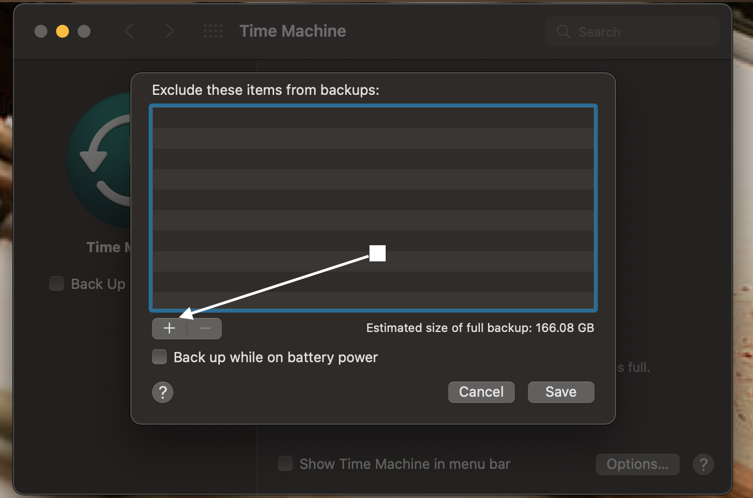The image size is (753, 498).
Task: Click the plus button to add exclusion
Action: click(169, 328)
